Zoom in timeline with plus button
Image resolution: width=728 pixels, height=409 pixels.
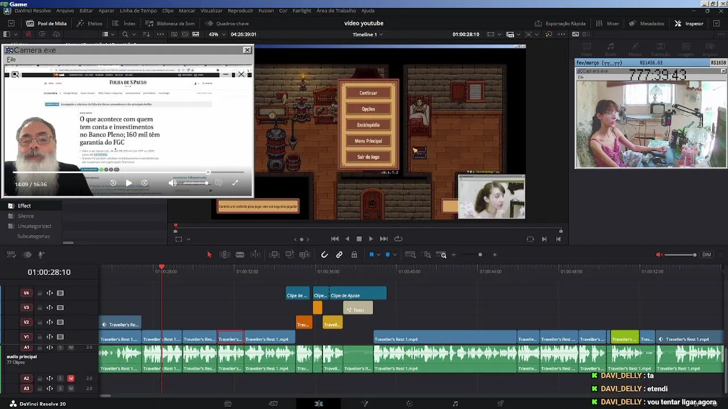(x=494, y=255)
